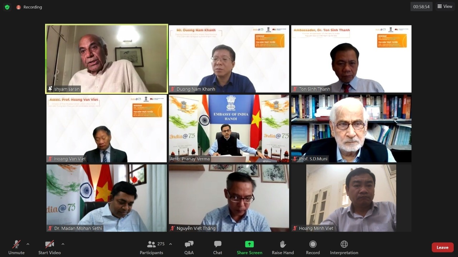
Task: Open the View layout menu
Action: click(445, 6)
